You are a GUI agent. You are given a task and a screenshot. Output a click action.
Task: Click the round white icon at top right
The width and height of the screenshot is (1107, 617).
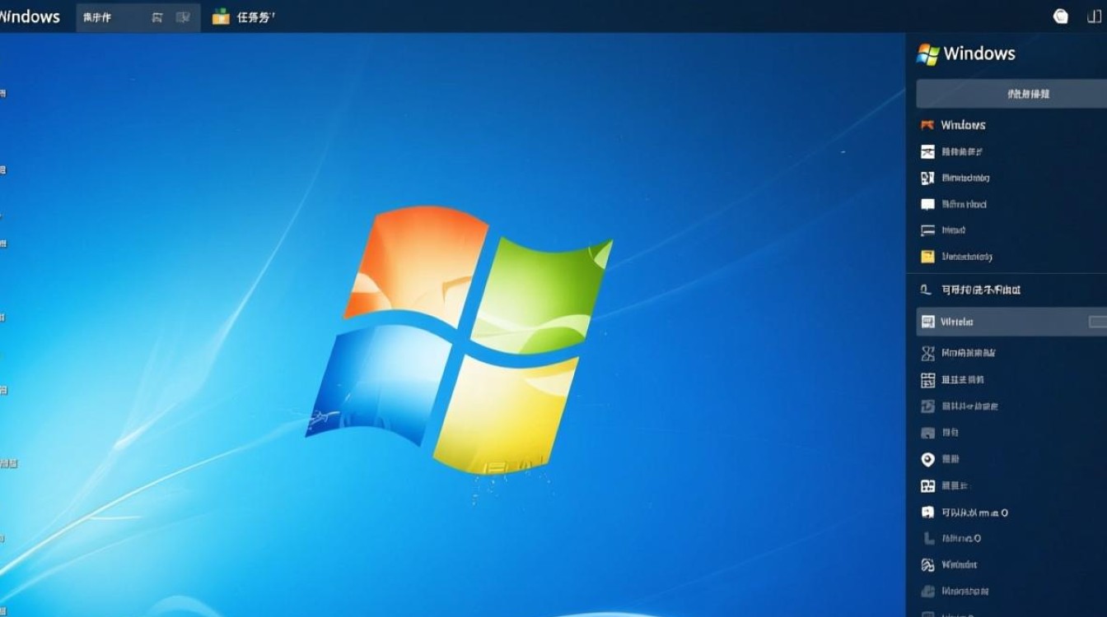click(1061, 16)
